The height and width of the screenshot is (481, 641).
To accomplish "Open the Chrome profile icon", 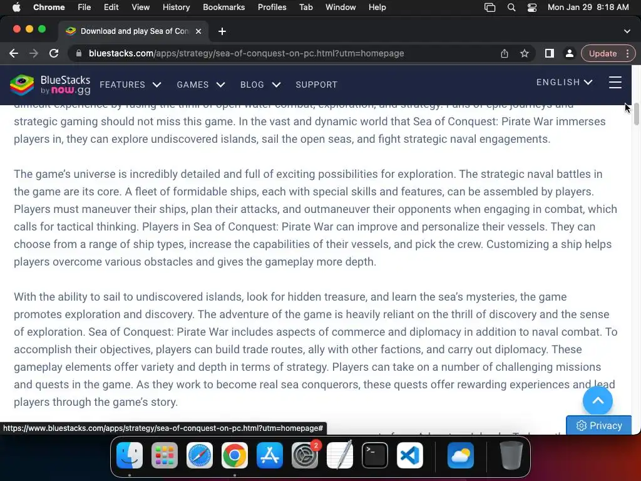I will 569,53.
